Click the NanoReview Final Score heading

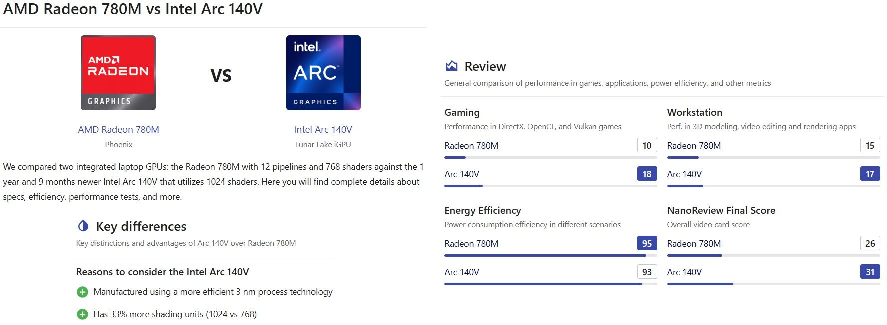(721, 210)
